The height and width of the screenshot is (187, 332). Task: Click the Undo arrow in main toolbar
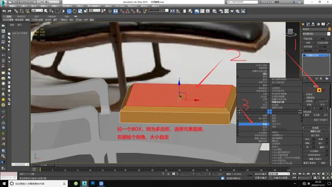4,11
